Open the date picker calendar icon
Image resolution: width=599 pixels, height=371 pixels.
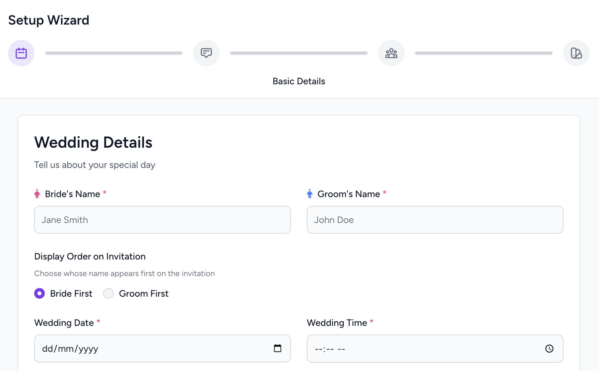click(x=278, y=348)
